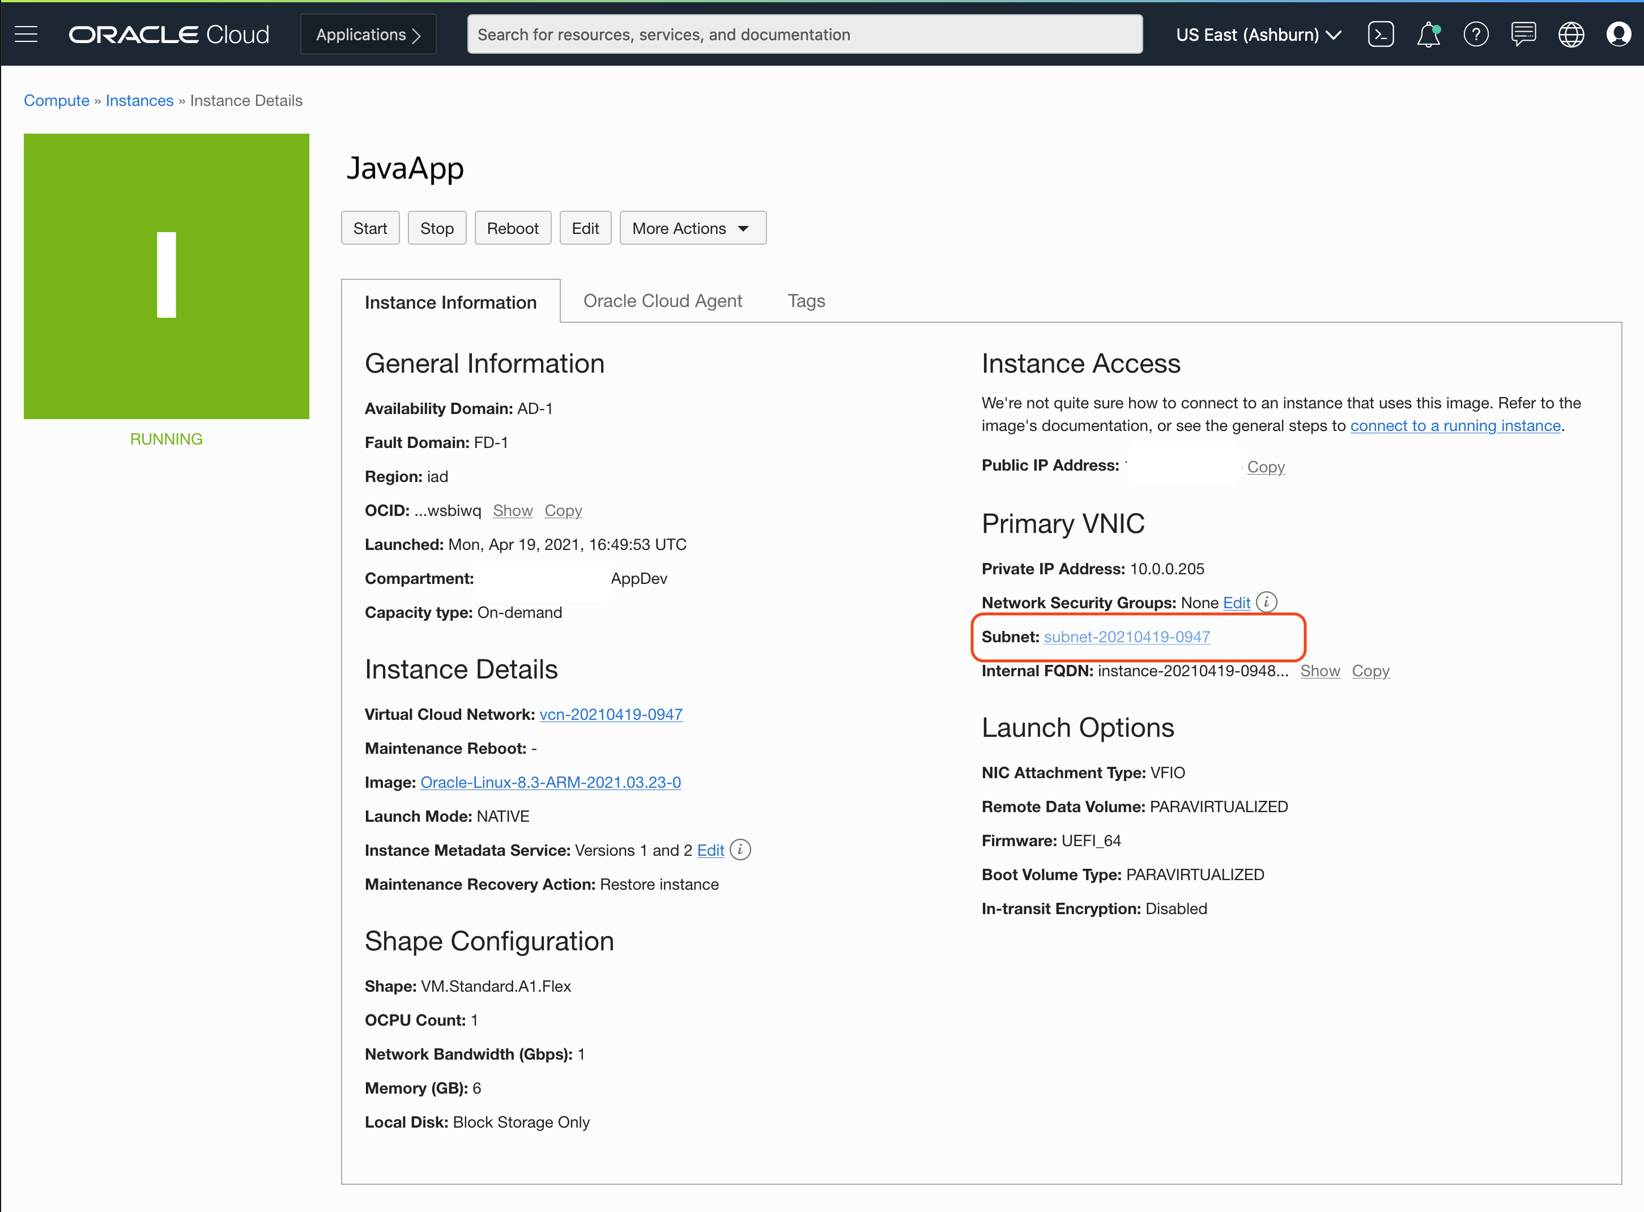
Task: Open the user profile avatar menu
Action: click(x=1619, y=35)
